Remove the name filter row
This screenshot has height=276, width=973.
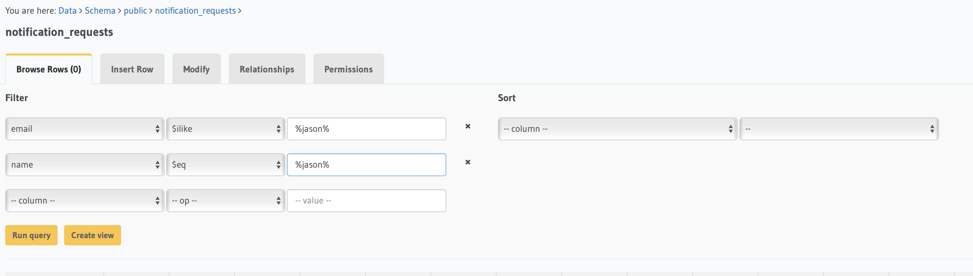coord(468,162)
